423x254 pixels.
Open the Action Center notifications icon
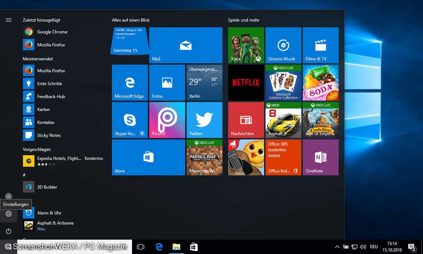[x=411, y=247]
